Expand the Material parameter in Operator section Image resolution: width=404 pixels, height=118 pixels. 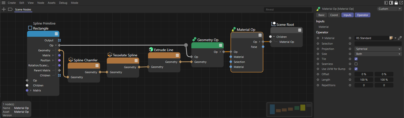point(323,38)
